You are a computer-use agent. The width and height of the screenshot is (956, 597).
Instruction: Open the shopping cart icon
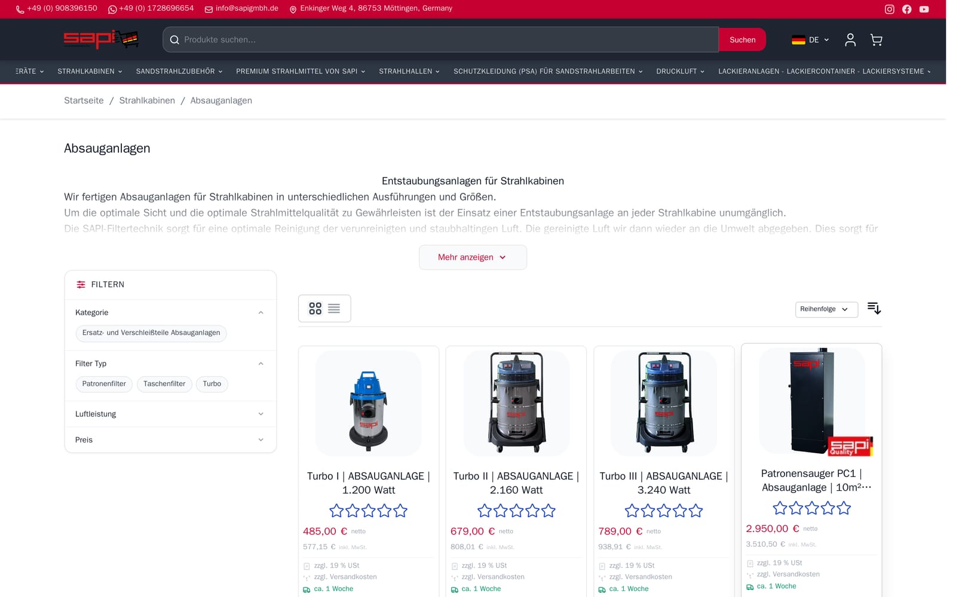pyautogui.click(x=876, y=40)
